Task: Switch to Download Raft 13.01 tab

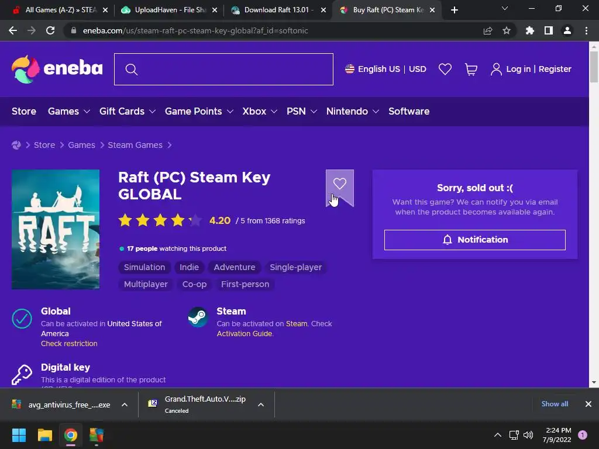Action: coord(278,10)
